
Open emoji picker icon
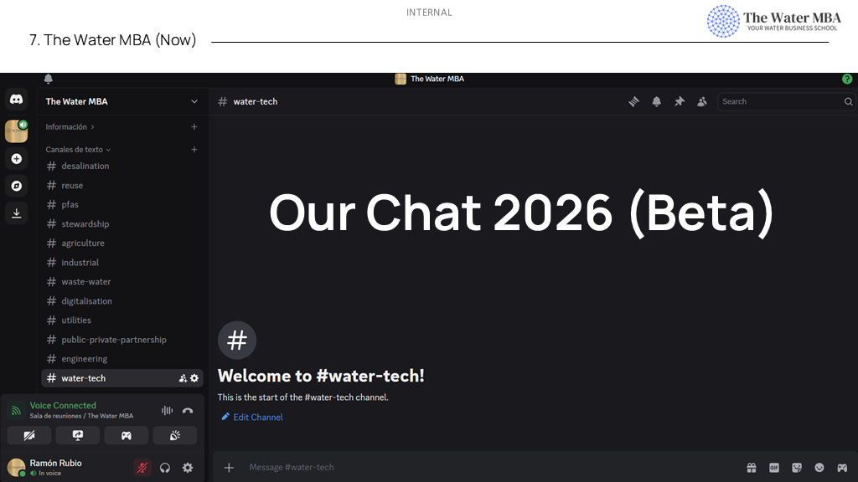pyautogui.click(x=819, y=467)
